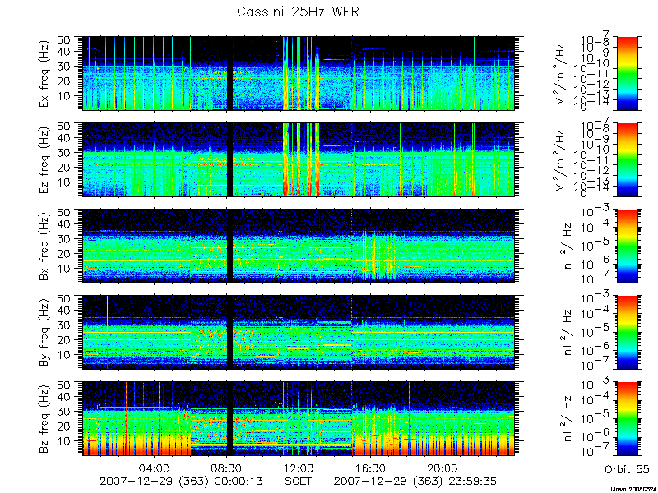Click the Ez panel color scale bar
The width and height of the screenshot is (658, 493).
point(627,159)
